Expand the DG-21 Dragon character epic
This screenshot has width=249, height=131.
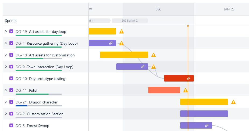point(6,102)
